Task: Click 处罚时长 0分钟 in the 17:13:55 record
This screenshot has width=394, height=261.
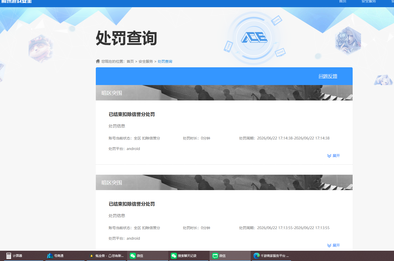Action: pyautogui.click(x=196, y=228)
